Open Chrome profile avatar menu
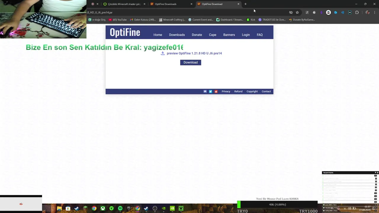This screenshot has width=379, height=213. pyautogui.click(x=367, y=12)
